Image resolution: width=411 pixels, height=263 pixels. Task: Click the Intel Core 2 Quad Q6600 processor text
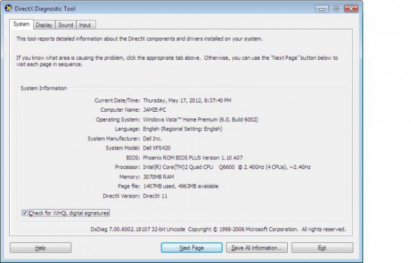(227, 167)
